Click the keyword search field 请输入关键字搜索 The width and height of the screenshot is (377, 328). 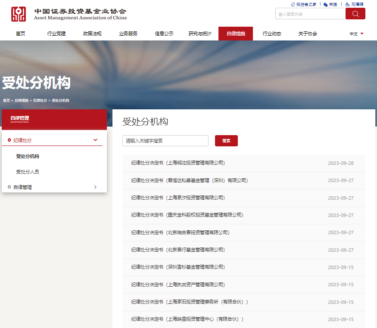pyautogui.click(x=165, y=141)
